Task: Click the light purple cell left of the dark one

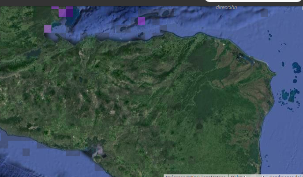Action: coord(62,13)
